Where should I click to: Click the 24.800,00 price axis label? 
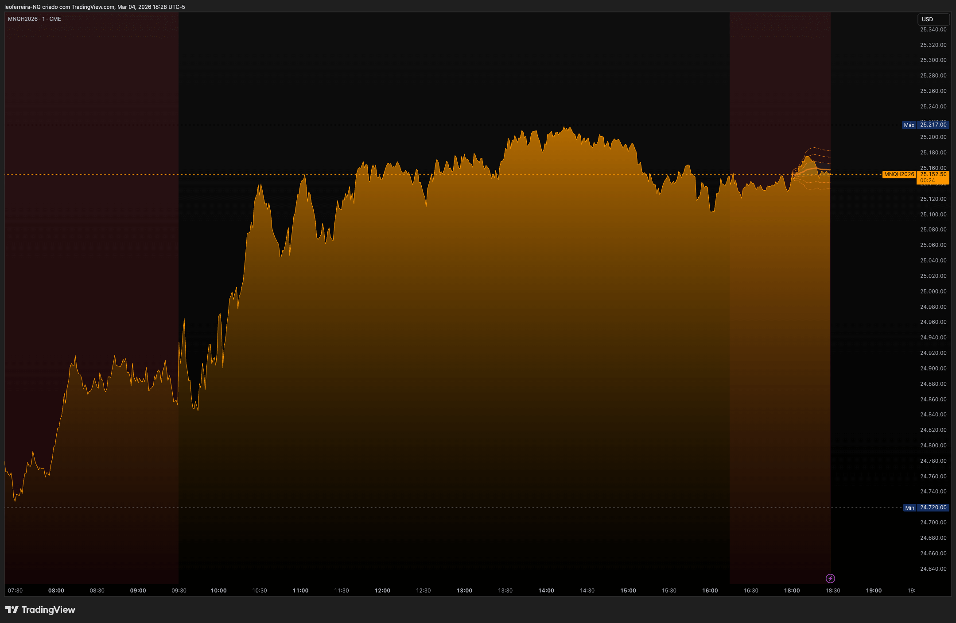click(933, 446)
